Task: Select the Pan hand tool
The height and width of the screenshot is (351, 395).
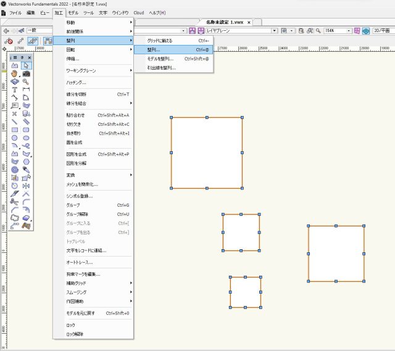Action: click(15, 73)
